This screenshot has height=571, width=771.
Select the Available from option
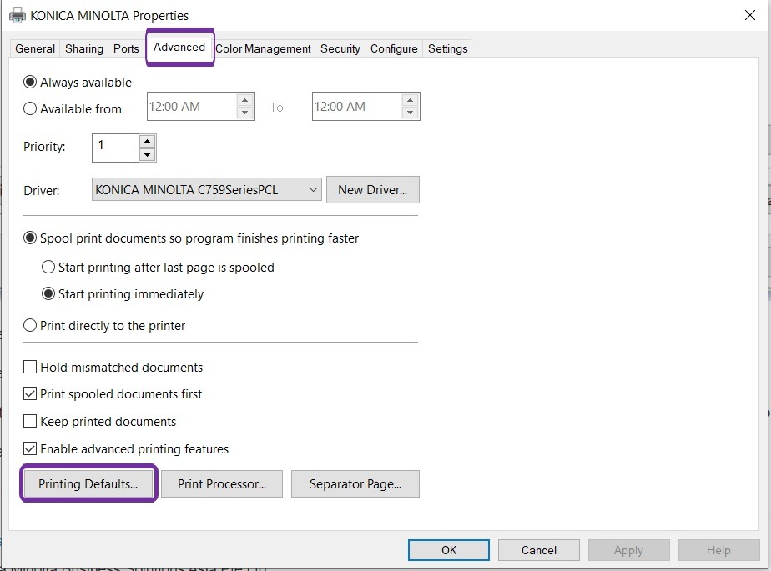point(29,108)
